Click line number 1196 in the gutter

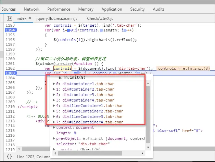click(x=10, y=40)
